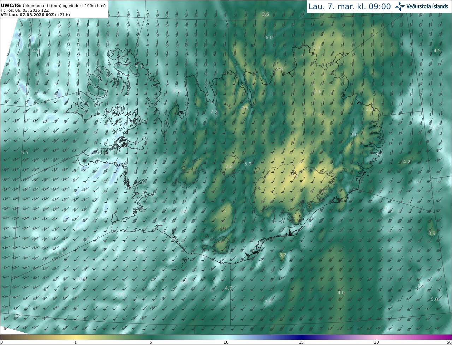Click the 2.4 value label on the map
The height and width of the screenshot is (345, 452).
click(317, 47)
